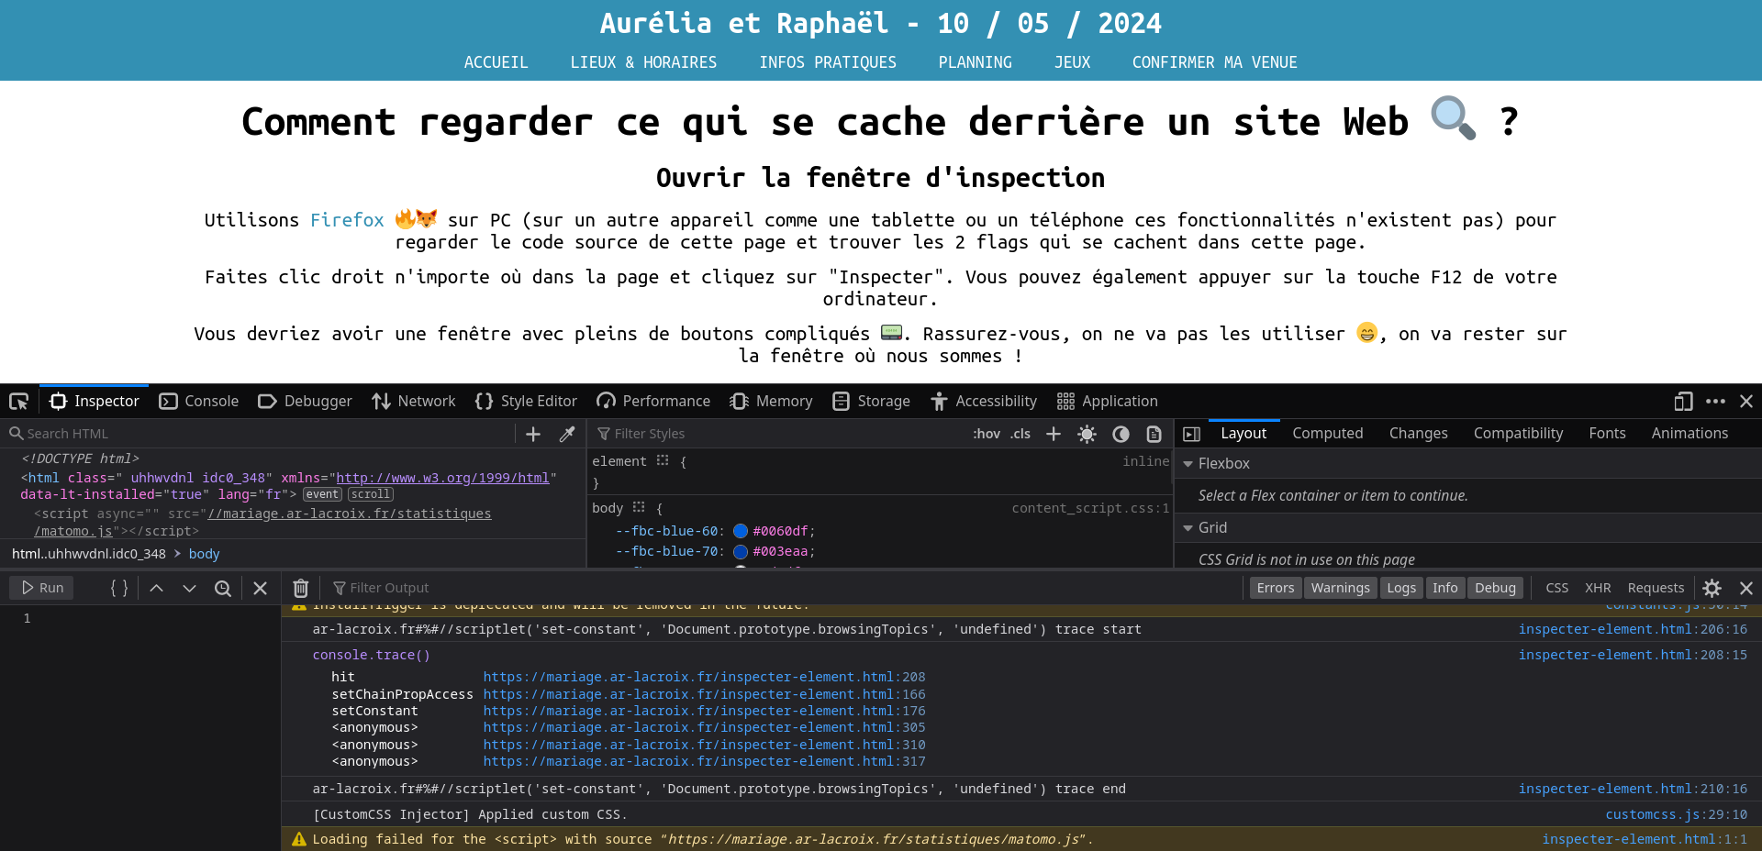Go to previous expression with up arrow
Viewport: 1762px width, 851px height.
point(157,588)
